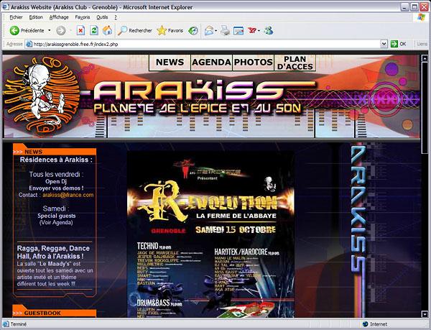Screen dimensions: 431x330
Task: Open the Favoris star panel
Action: tap(162, 30)
